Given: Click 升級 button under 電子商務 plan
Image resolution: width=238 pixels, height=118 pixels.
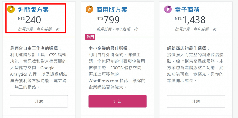Looking at the screenshot, I should pos(196,101).
